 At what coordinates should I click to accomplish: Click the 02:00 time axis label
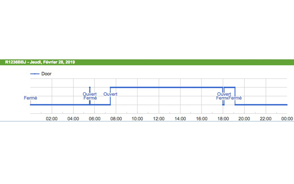pyautogui.click(x=52, y=119)
